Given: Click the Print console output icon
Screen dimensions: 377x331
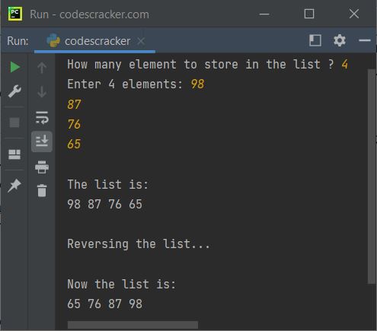Looking at the screenshot, I should click(42, 167).
